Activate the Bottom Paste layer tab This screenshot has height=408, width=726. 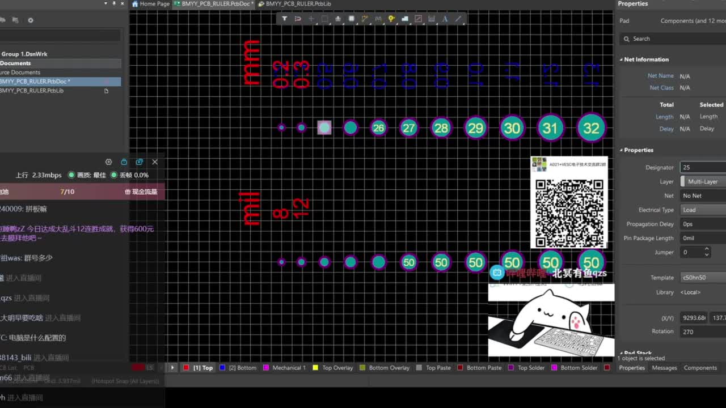point(480,368)
